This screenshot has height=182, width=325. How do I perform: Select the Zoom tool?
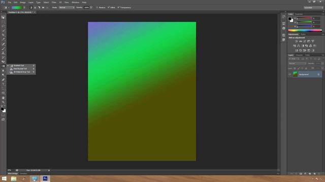pyautogui.click(x=3, y=102)
